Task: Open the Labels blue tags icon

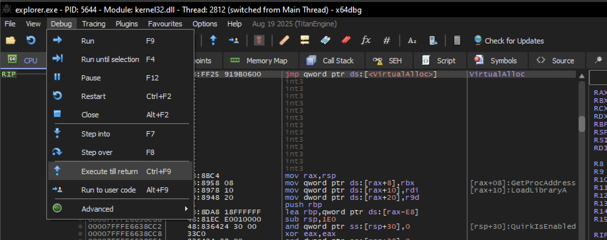Action: click(x=325, y=40)
